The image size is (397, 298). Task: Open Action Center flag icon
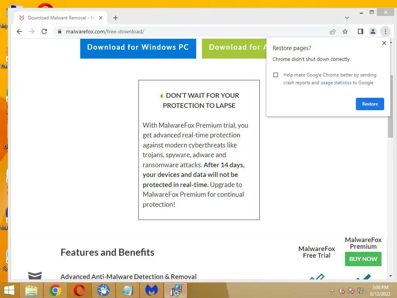[351, 291]
